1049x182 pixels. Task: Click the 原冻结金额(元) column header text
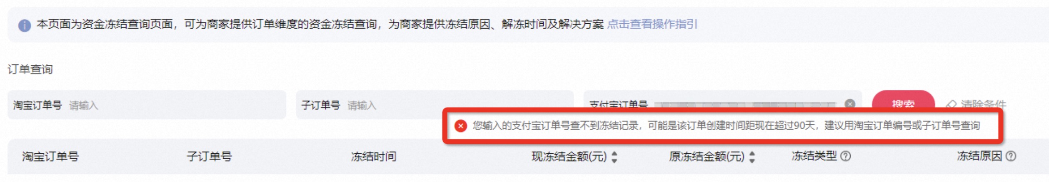(x=707, y=157)
